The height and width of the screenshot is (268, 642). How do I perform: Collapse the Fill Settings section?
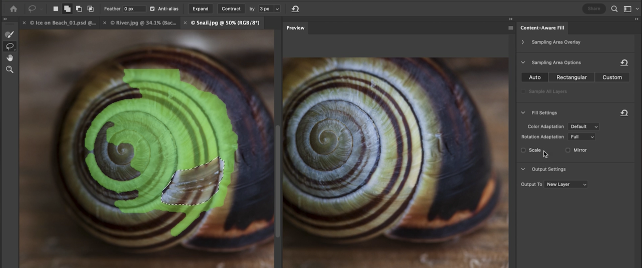(x=523, y=112)
